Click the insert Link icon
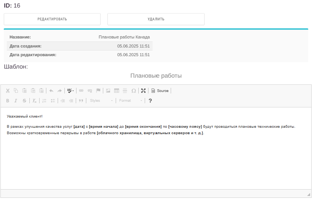The height and width of the screenshot is (202, 312). point(81,91)
